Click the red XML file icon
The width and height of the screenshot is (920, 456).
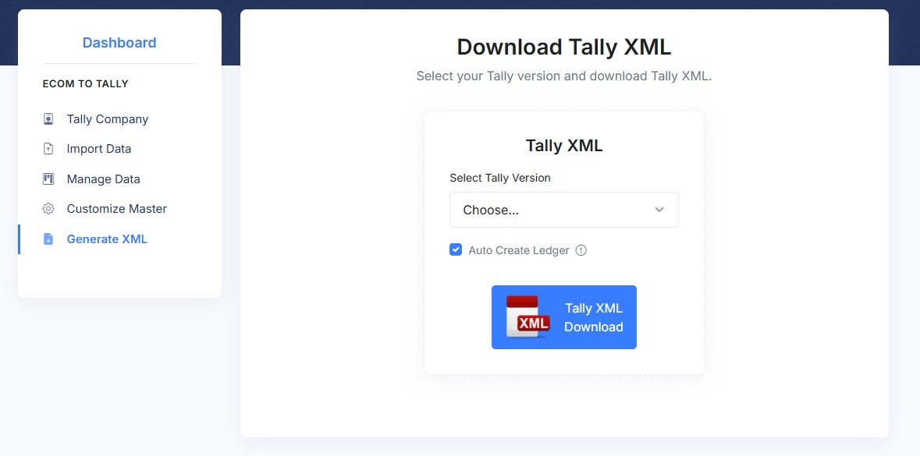pos(527,316)
